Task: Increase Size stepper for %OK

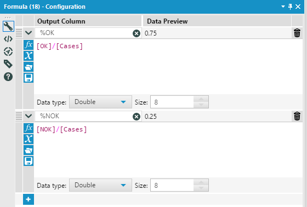Action: point(201,99)
